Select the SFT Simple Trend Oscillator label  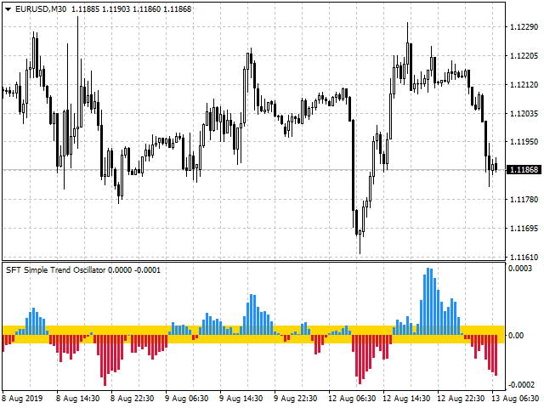point(56,270)
